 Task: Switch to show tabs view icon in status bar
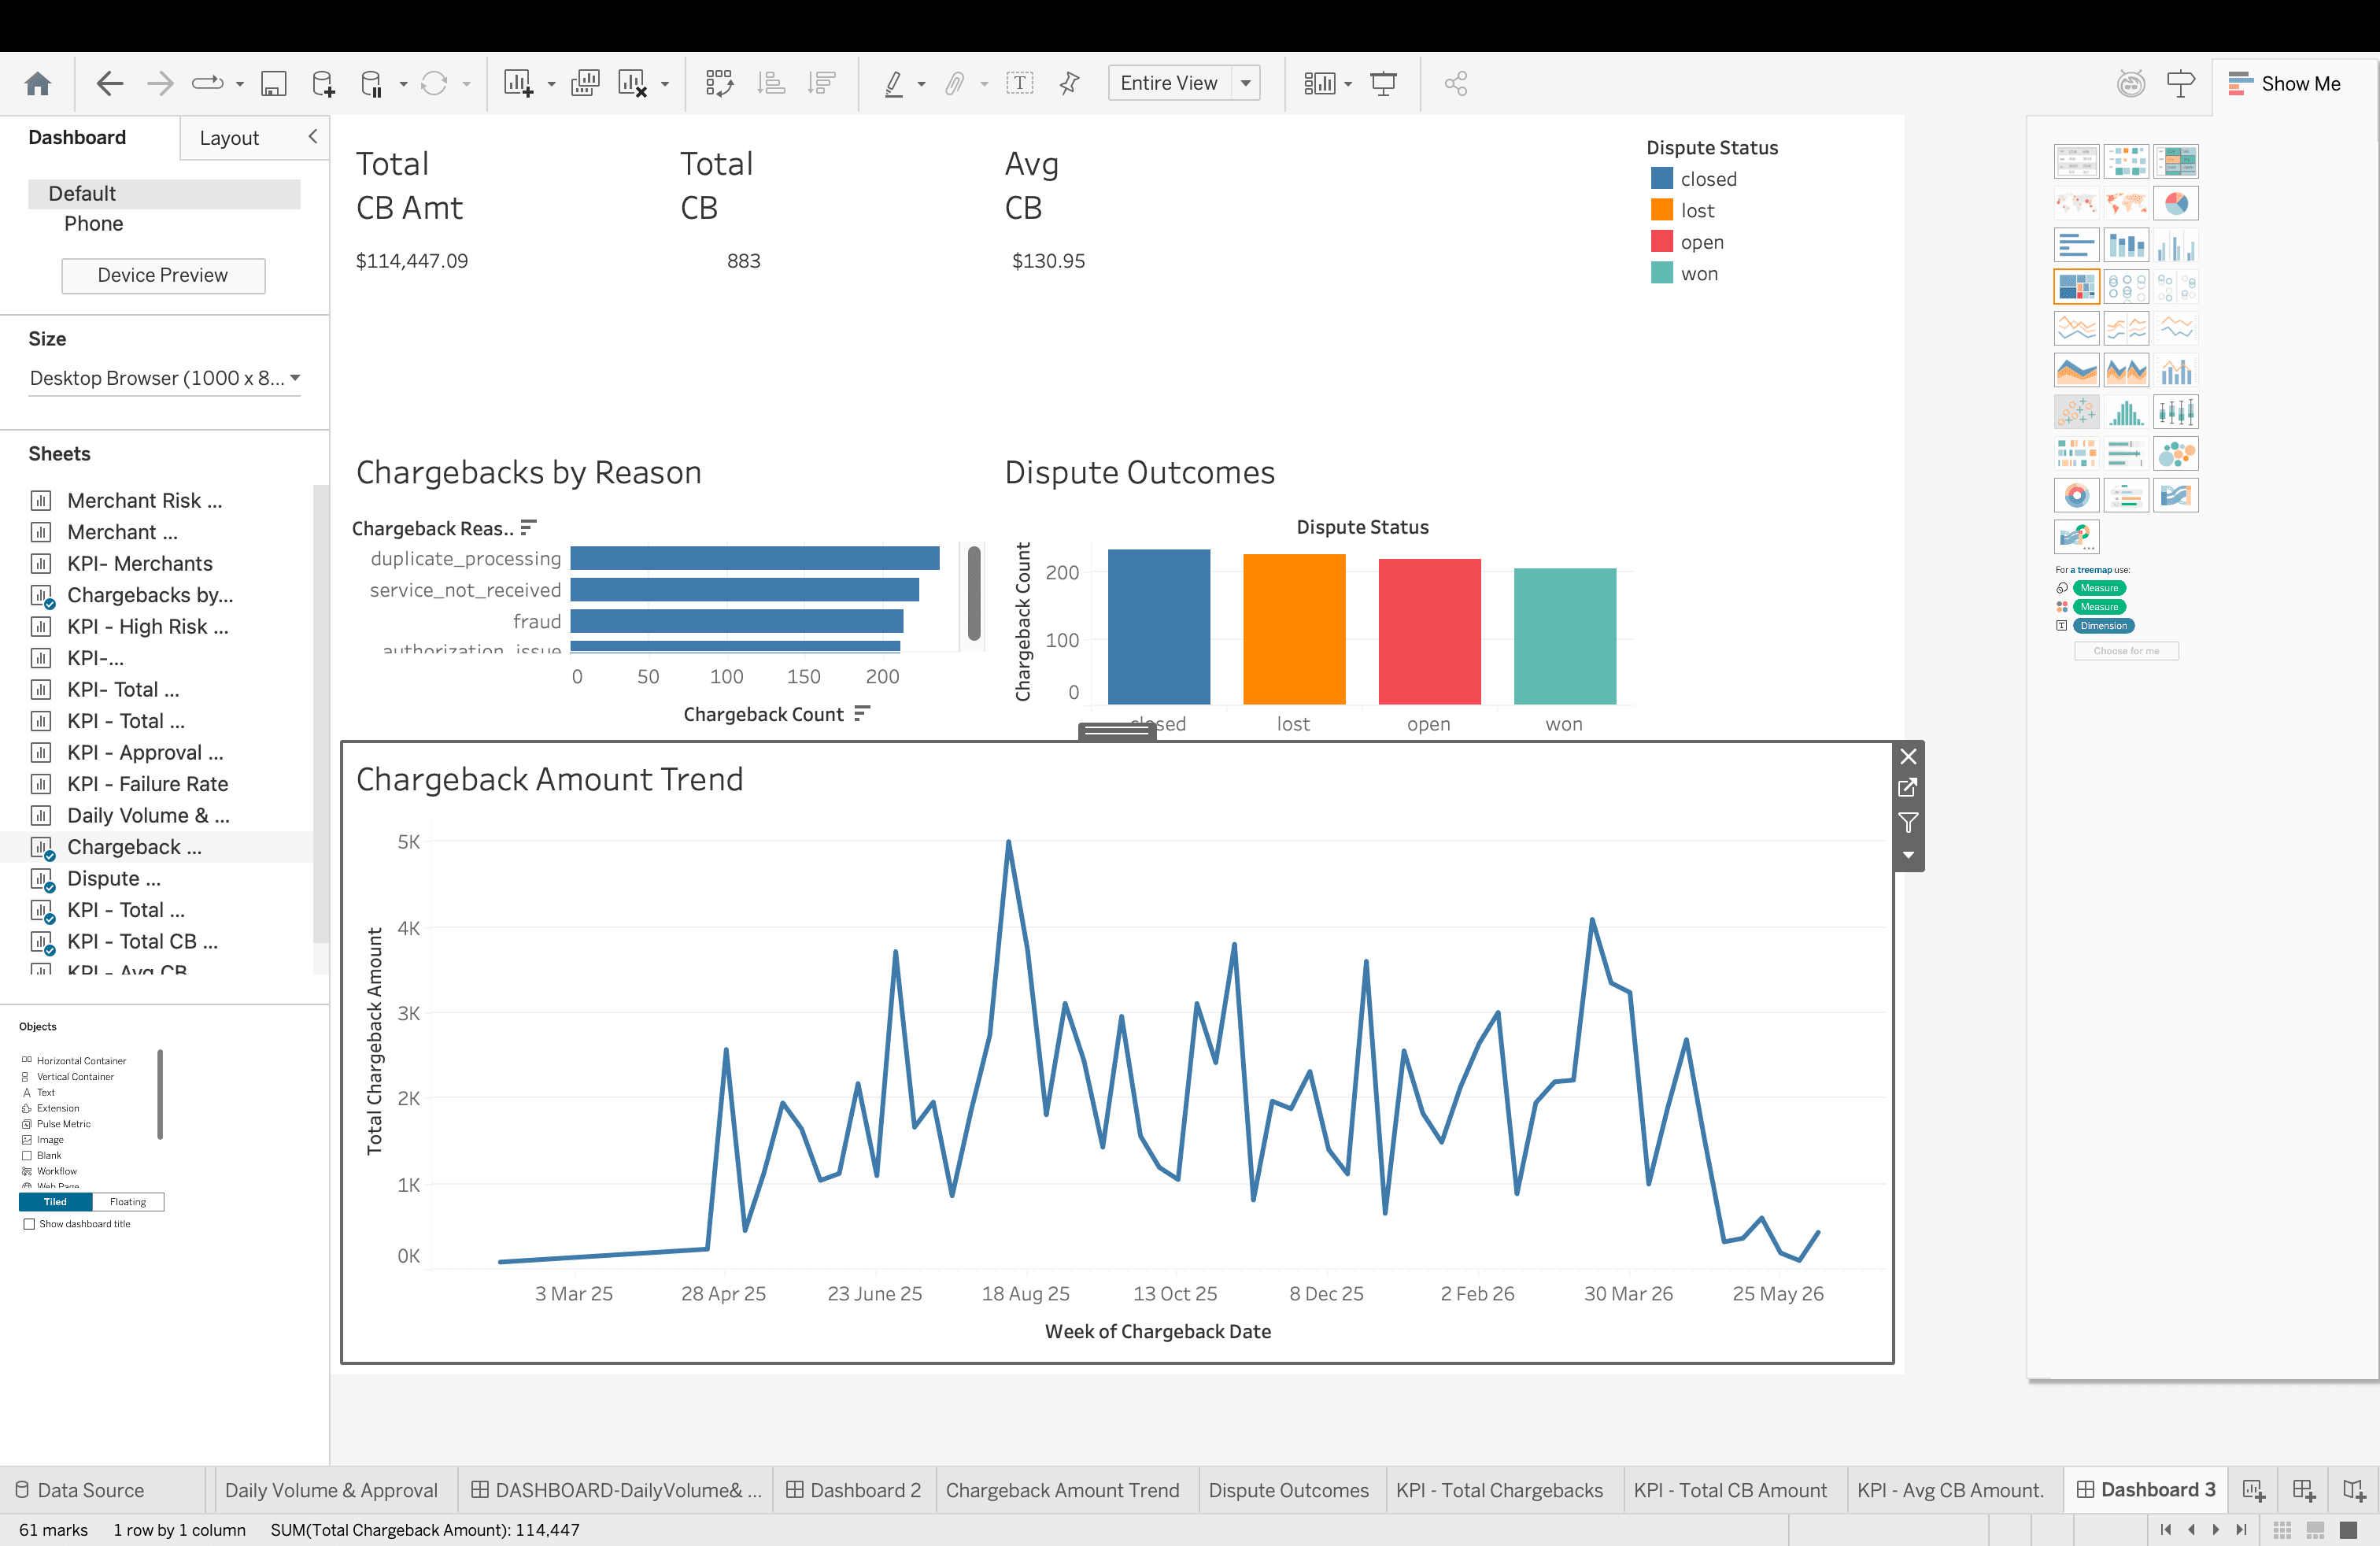2347,1530
